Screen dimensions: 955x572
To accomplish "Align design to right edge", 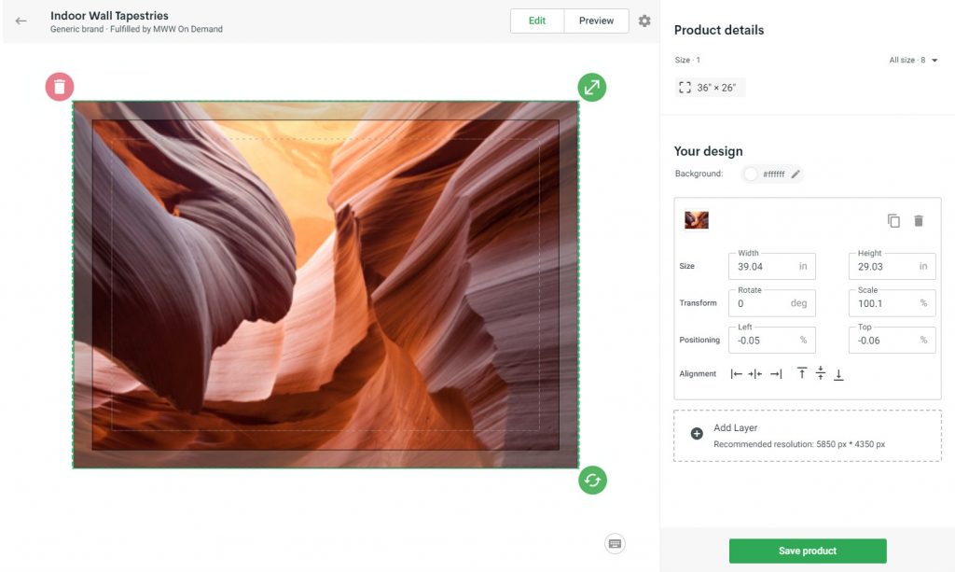I will 776,374.
